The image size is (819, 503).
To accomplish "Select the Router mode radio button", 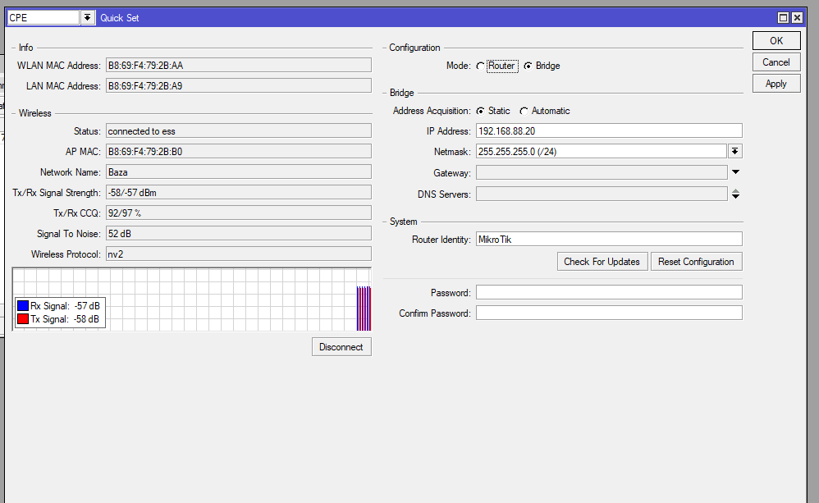I will tap(480, 66).
